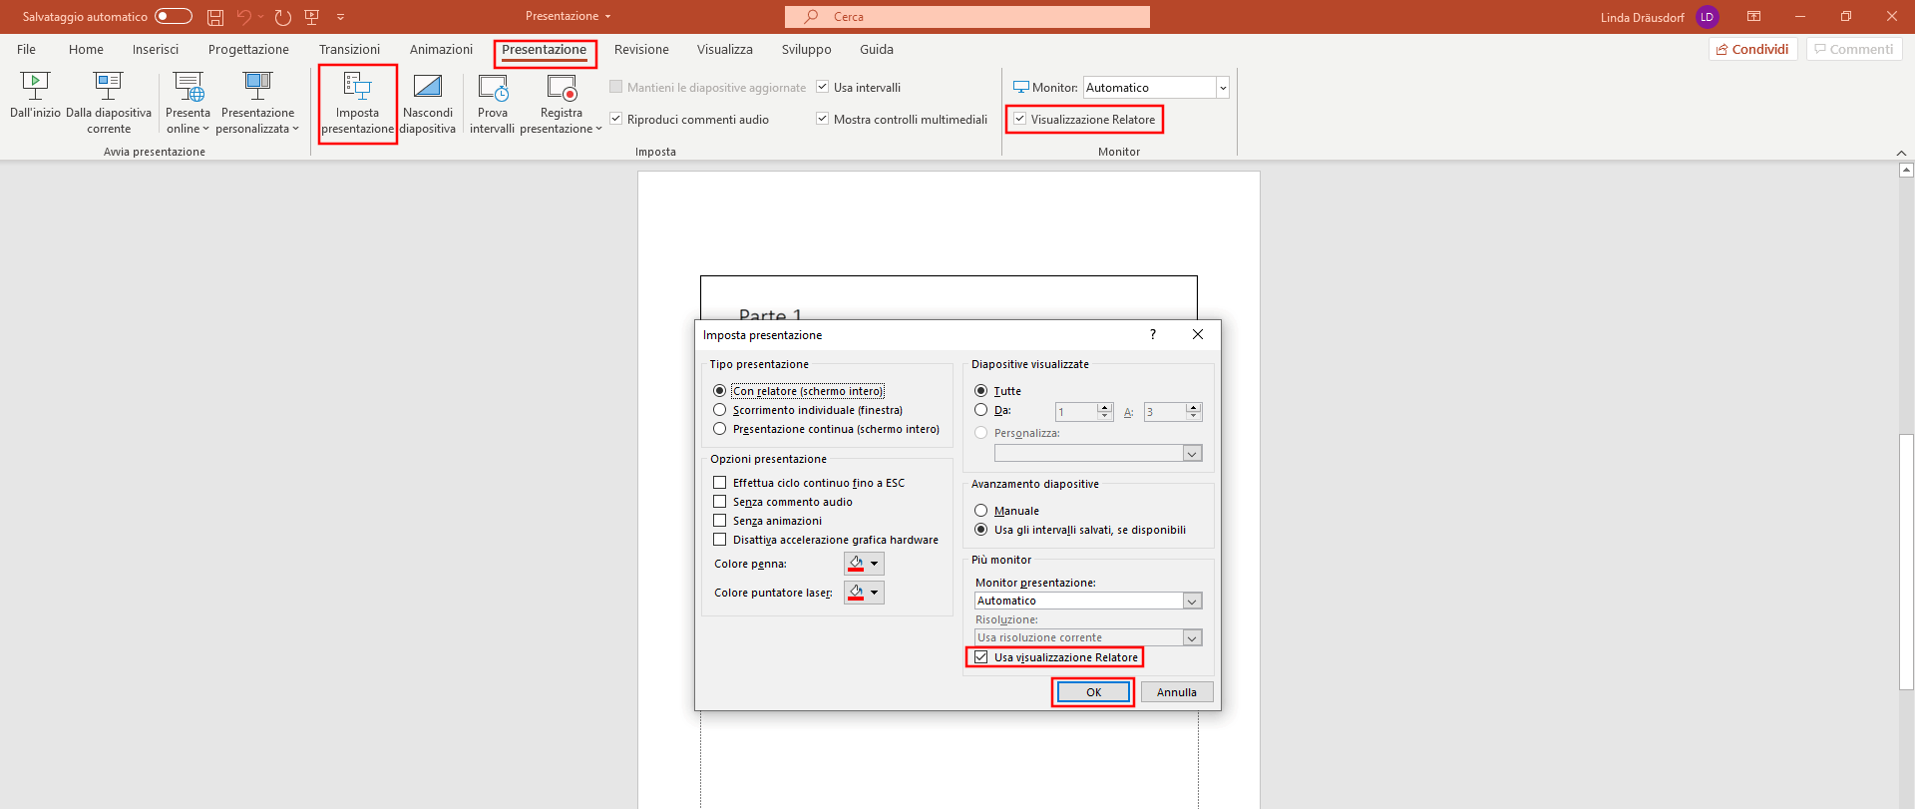
Task: Click the A: end slide field
Action: click(1165, 412)
